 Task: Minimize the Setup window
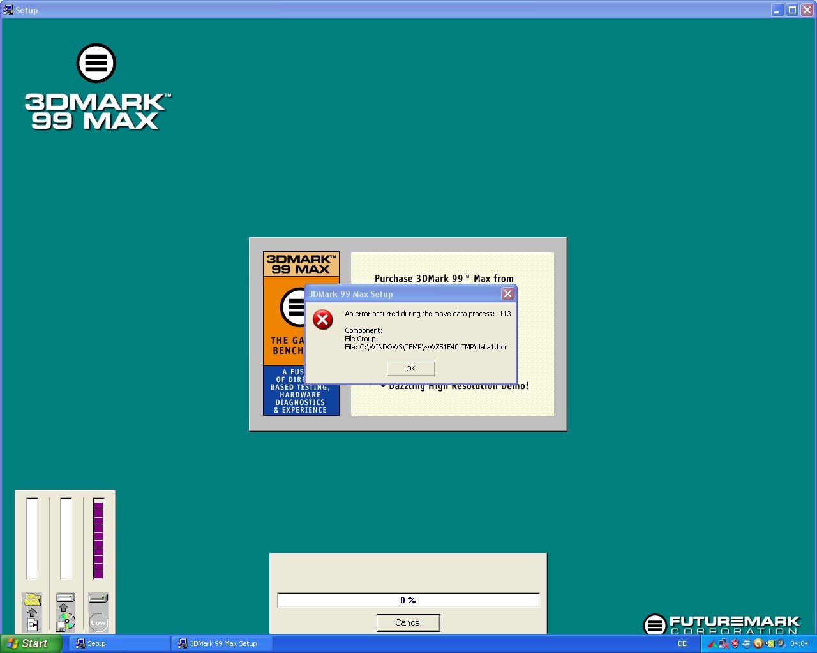click(777, 10)
